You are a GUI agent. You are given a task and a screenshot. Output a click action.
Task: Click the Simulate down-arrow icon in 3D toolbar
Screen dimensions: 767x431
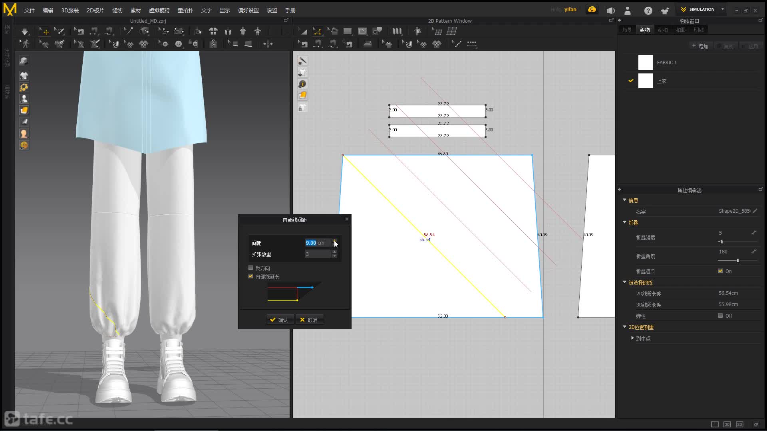[x=25, y=31]
